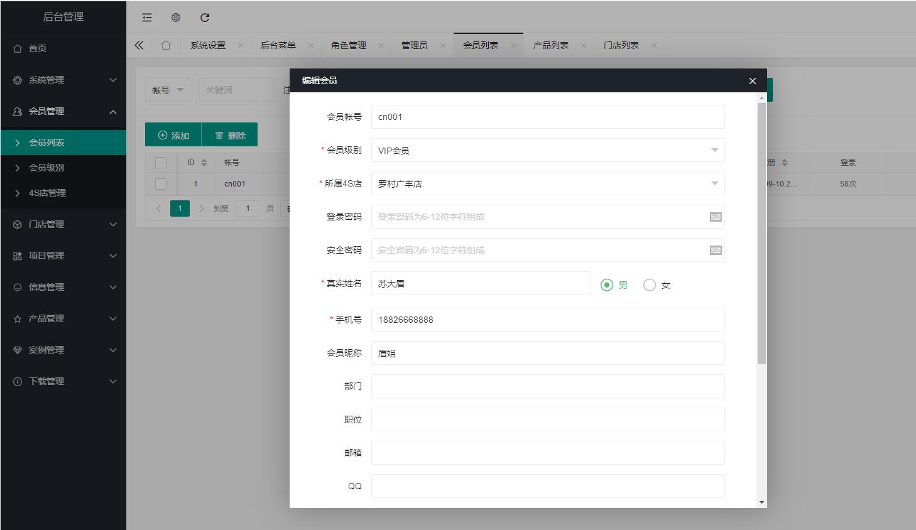916x530 pixels.
Task: Open the website globe icon
Action: click(176, 18)
